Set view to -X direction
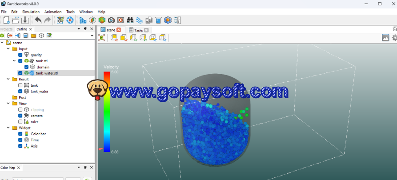397x180 pixels. pos(114,38)
